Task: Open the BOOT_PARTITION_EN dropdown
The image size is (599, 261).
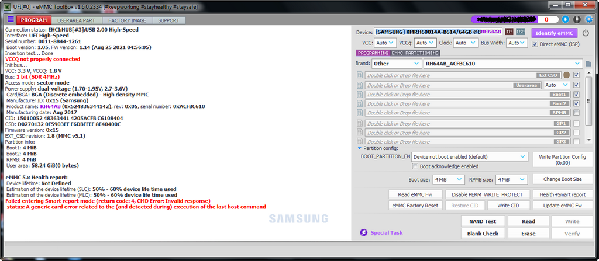Action: click(470, 157)
